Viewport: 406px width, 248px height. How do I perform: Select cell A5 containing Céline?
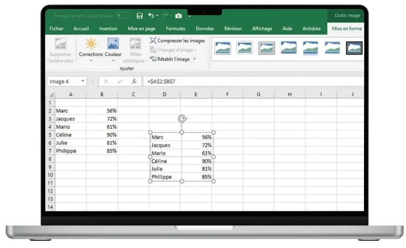(x=70, y=135)
